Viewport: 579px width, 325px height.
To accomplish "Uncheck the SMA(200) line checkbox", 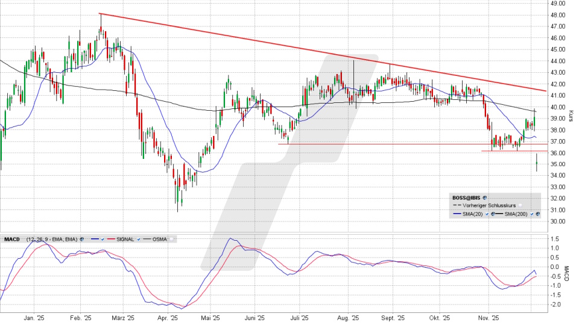I will (531, 213).
